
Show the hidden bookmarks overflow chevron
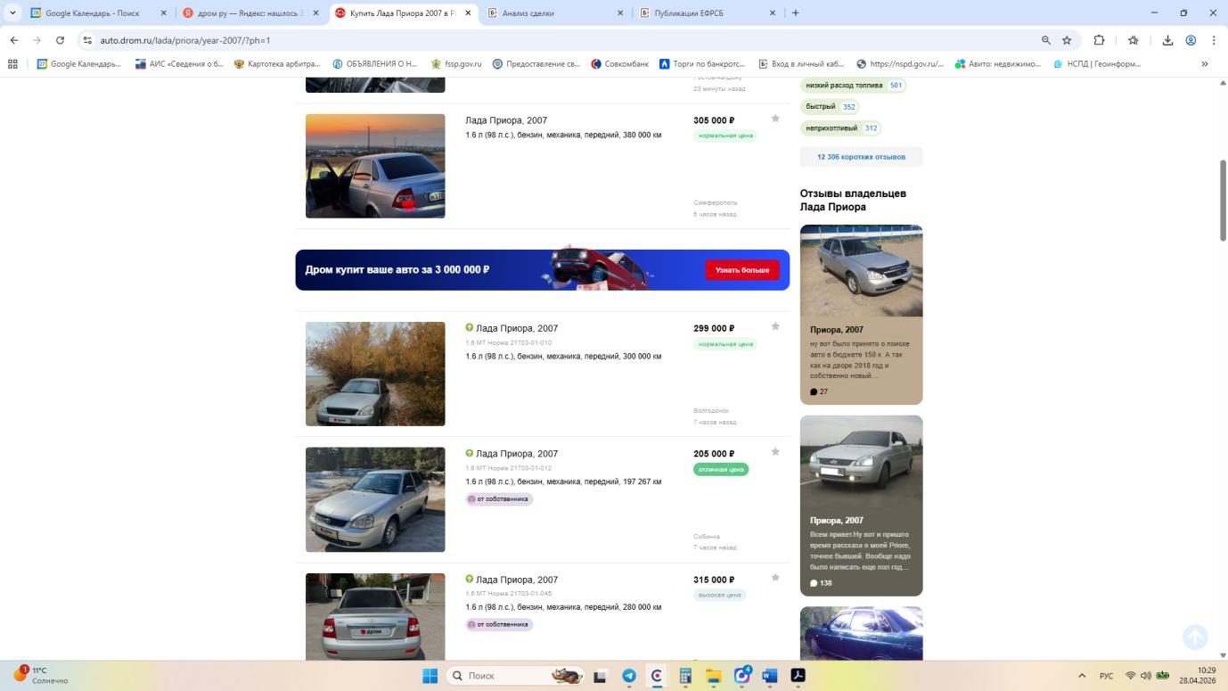tap(1205, 64)
